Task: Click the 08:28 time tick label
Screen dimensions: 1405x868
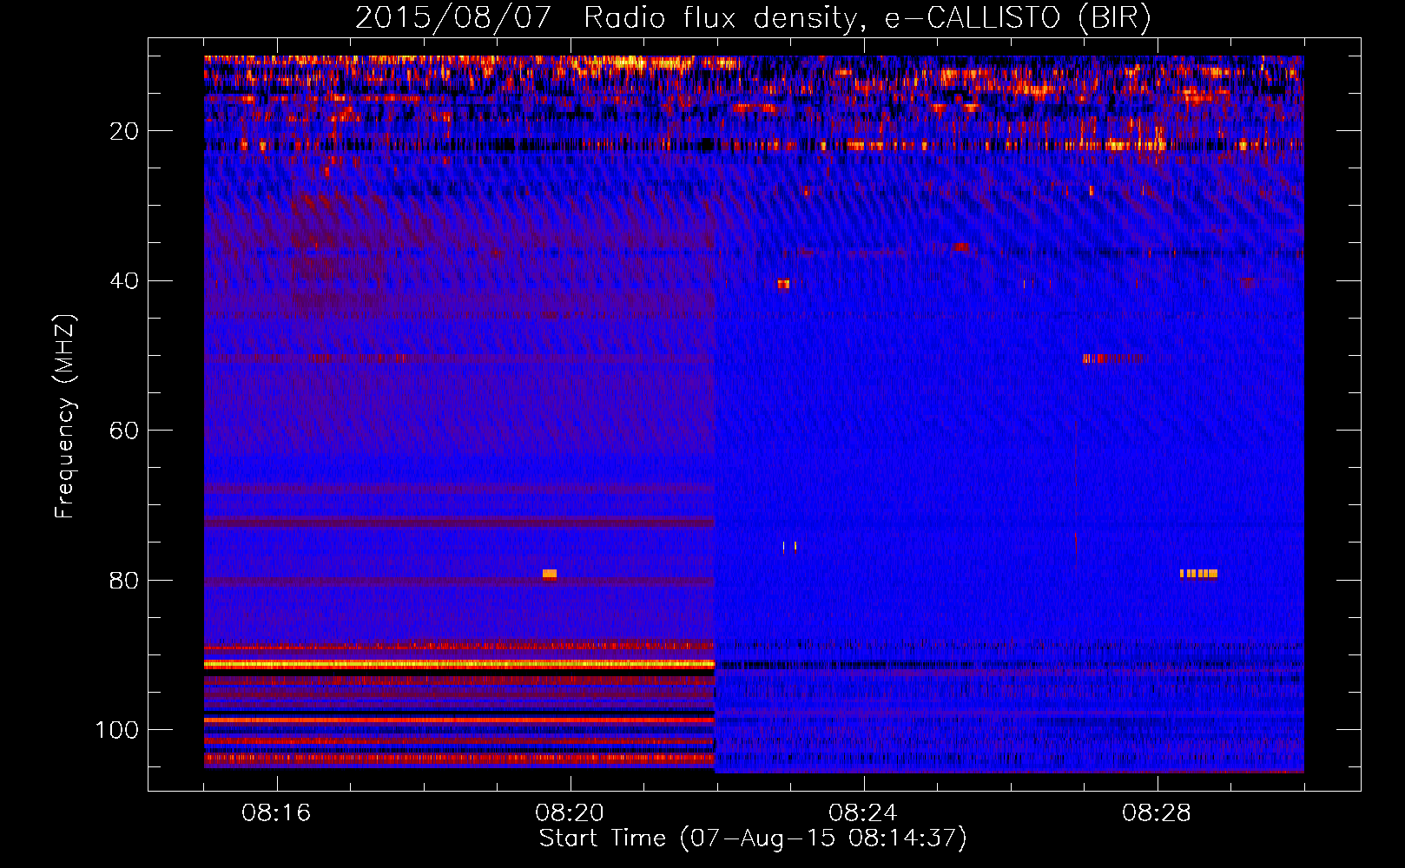Action: click(x=1157, y=813)
